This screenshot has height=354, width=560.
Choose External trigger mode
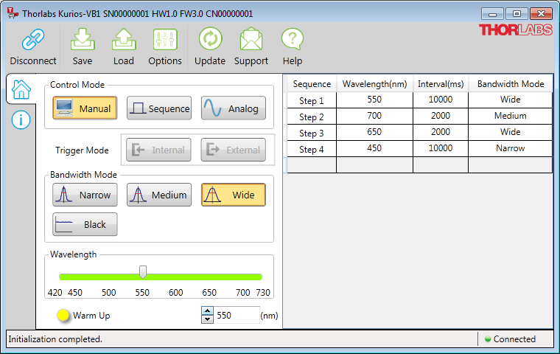click(x=234, y=150)
